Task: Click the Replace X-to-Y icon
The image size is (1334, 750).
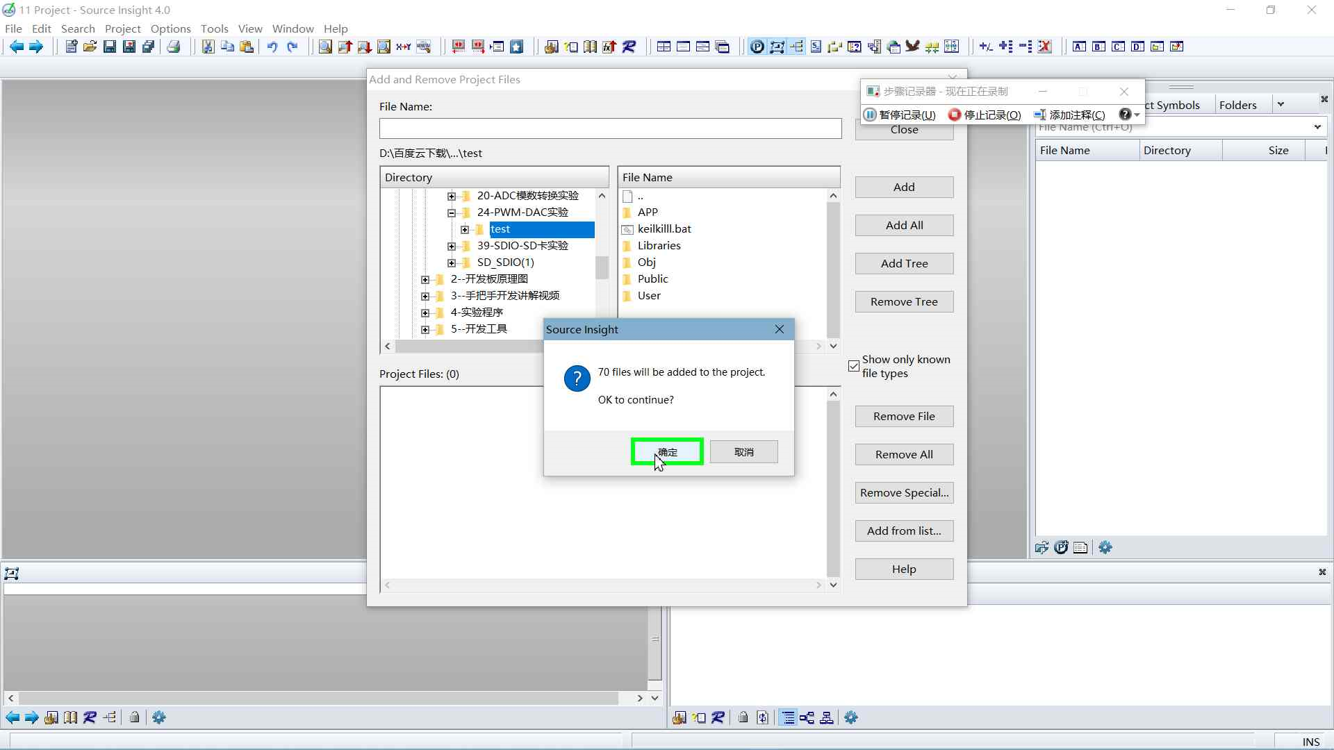Action: (x=403, y=47)
